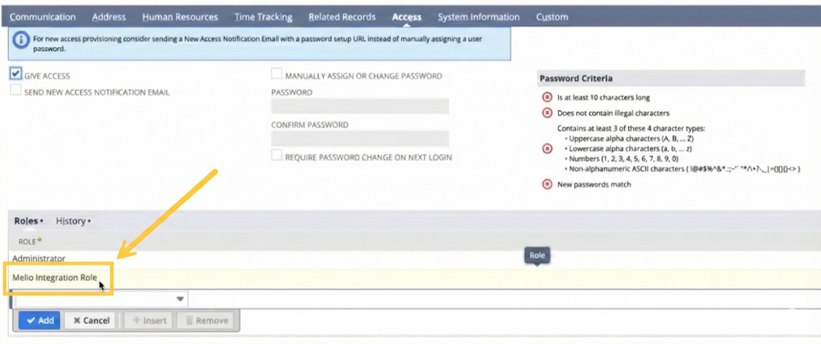Open the role selection dropdown arrow
The height and width of the screenshot is (344, 821).
180,299
